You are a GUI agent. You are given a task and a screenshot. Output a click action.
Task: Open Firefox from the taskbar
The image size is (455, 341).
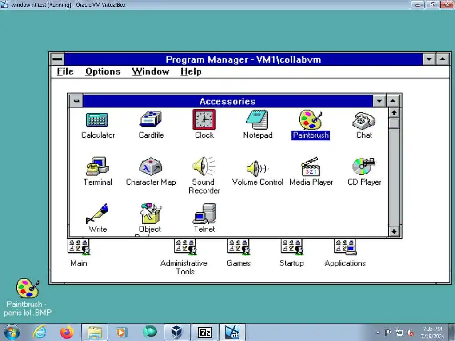coord(67,332)
